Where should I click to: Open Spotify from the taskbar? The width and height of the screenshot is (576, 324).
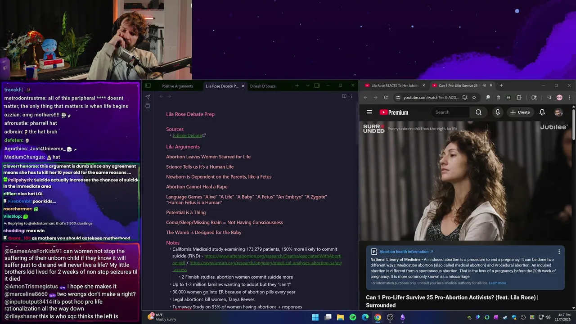pyautogui.click(x=353, y=317)
